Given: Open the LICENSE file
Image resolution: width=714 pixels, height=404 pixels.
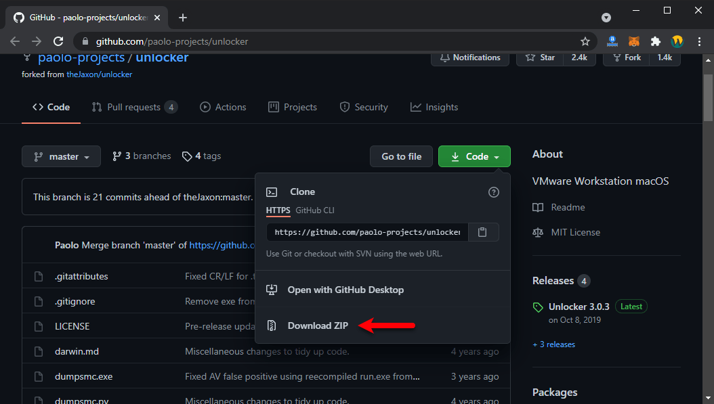Looking at the screenshot, I should [x=72, y=326].
